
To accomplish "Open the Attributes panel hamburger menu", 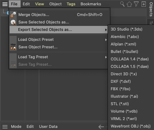I will pos(5,127).
